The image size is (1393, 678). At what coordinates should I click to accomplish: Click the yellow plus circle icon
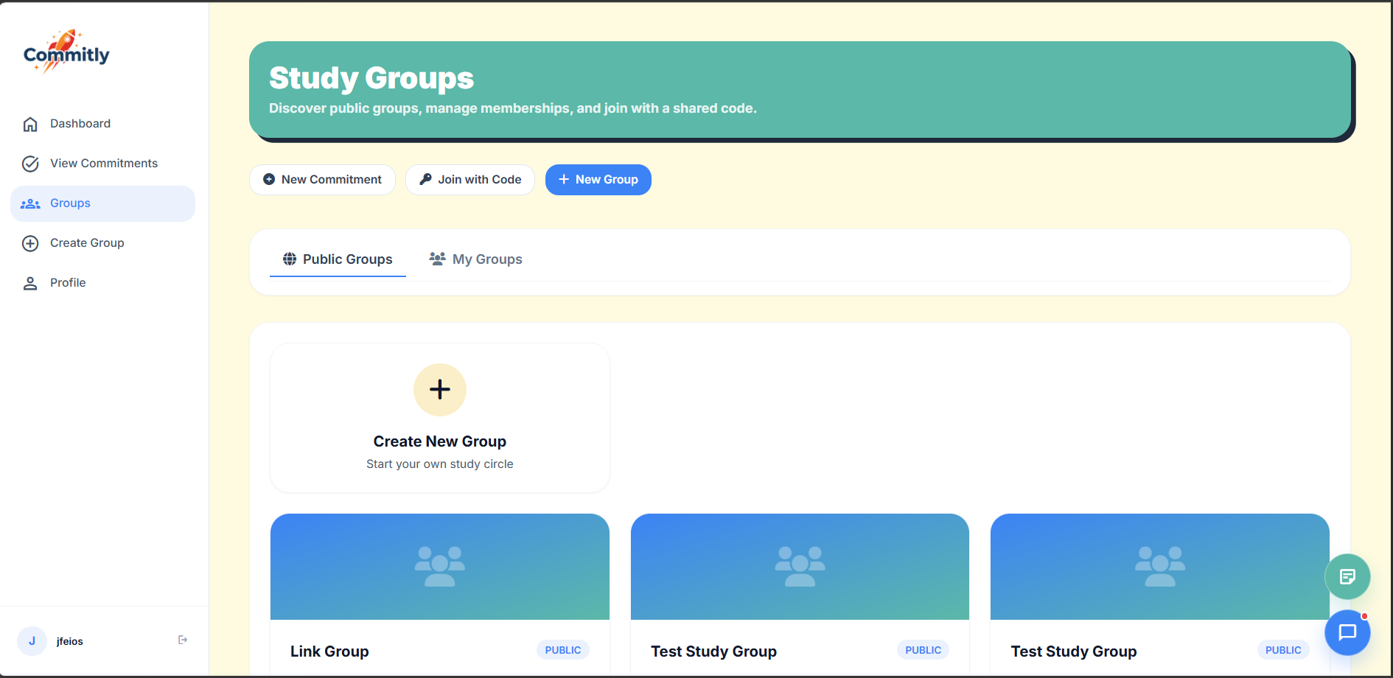click(x=440, y=390)
